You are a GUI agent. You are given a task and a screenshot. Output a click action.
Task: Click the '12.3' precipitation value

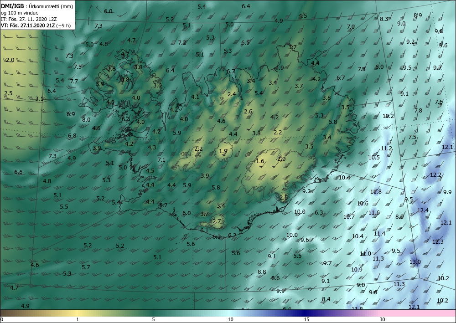438,241
